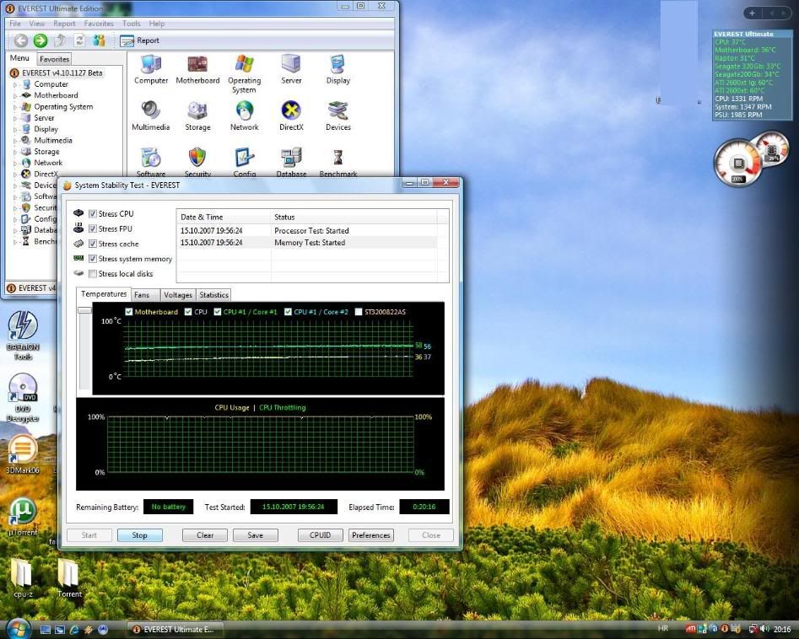Image resolution: width=799 pixels, height=639 pixels.
Task: Expand the Server tree node
Action: coord(15,118)
